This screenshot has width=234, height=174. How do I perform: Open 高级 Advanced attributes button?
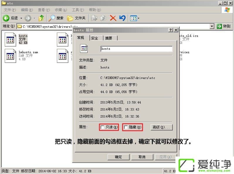[x=162, y=127]
